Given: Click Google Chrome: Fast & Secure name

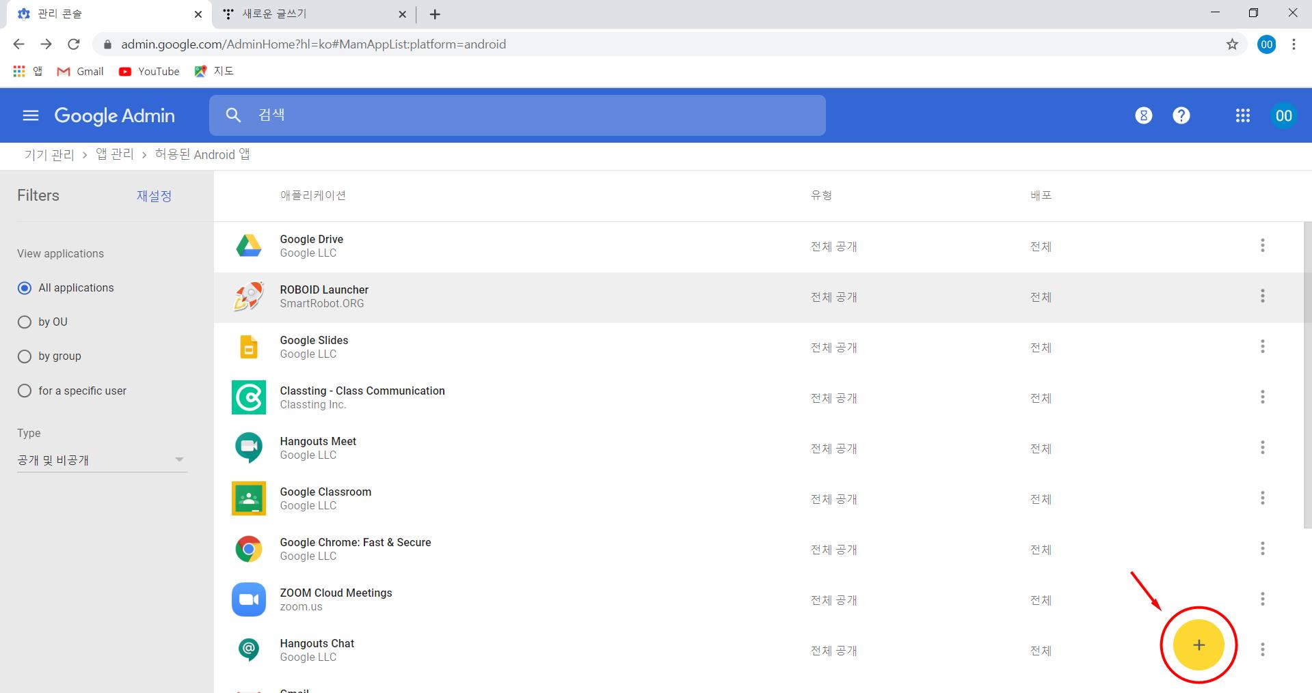Looking at the screenshot, I should pos(356,542).
